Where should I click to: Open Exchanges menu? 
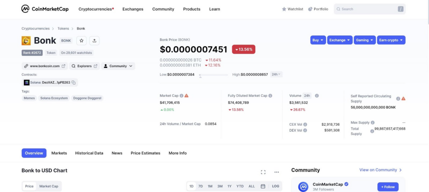click(133, 9)
